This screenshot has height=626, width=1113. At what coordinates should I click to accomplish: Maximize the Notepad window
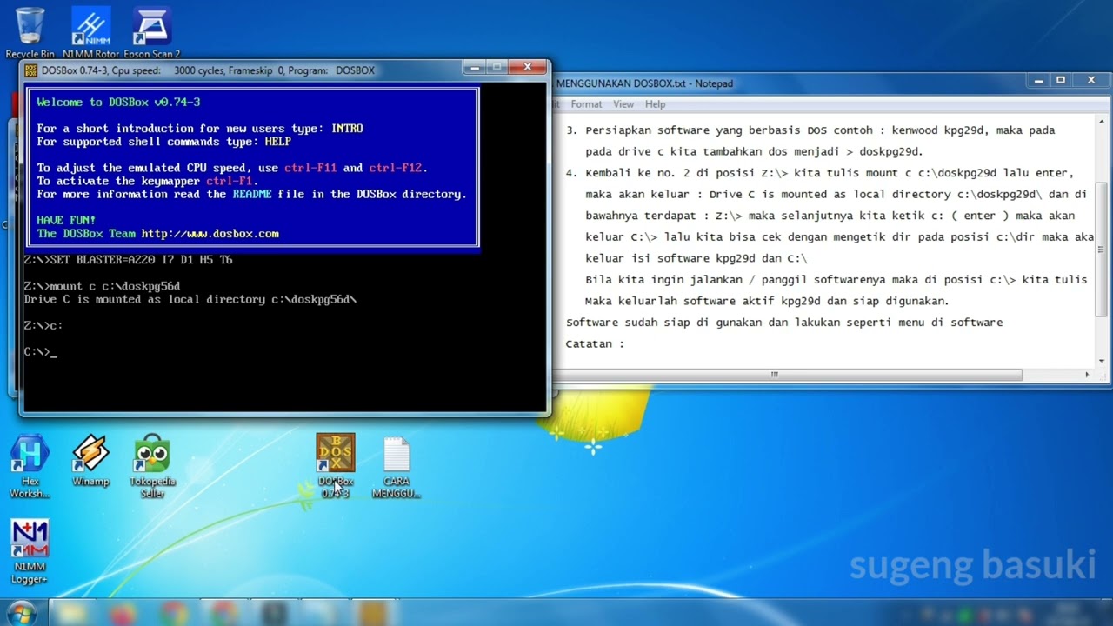coord(1061,80)
